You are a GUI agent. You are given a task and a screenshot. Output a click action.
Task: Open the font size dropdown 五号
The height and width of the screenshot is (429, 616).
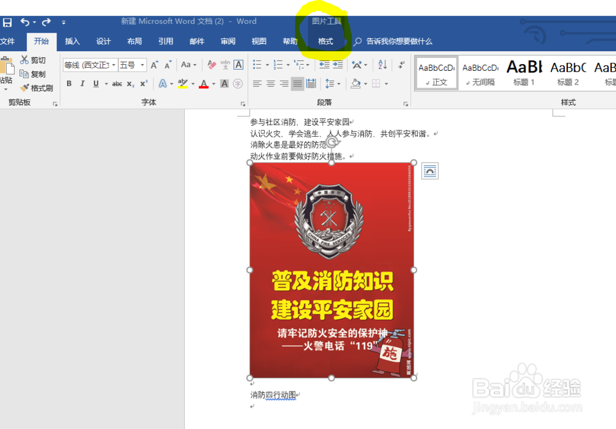coord(142,65)
